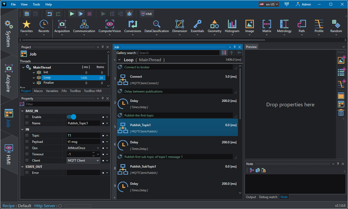
Task: Collapse the MainThread tree node
Action: point(23,67)
